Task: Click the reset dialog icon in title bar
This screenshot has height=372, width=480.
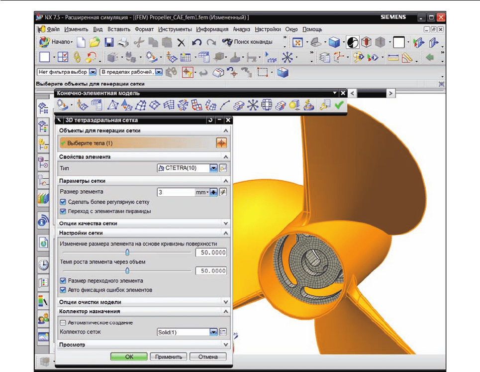Action: (x=210, y=120)
